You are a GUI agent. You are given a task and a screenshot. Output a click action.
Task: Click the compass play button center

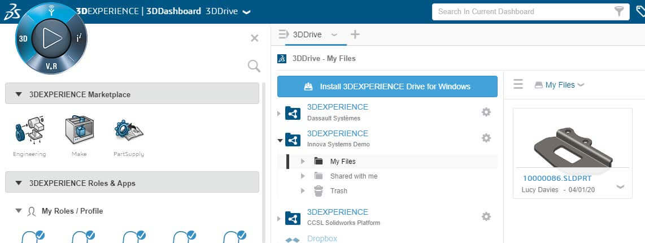pos(51,38)
